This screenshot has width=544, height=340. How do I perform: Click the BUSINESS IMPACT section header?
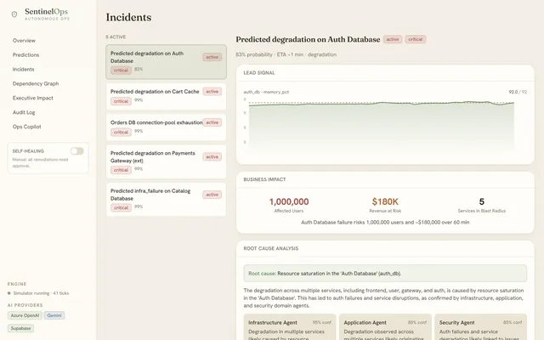click(264, 179)
